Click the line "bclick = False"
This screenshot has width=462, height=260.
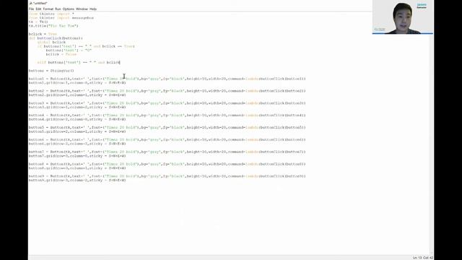(61, 55)
